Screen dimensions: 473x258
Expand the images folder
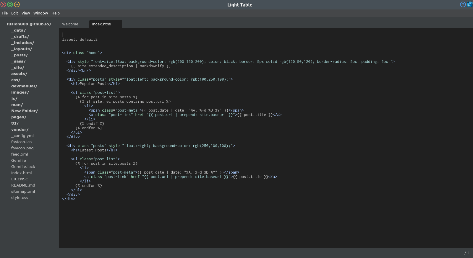20,92
